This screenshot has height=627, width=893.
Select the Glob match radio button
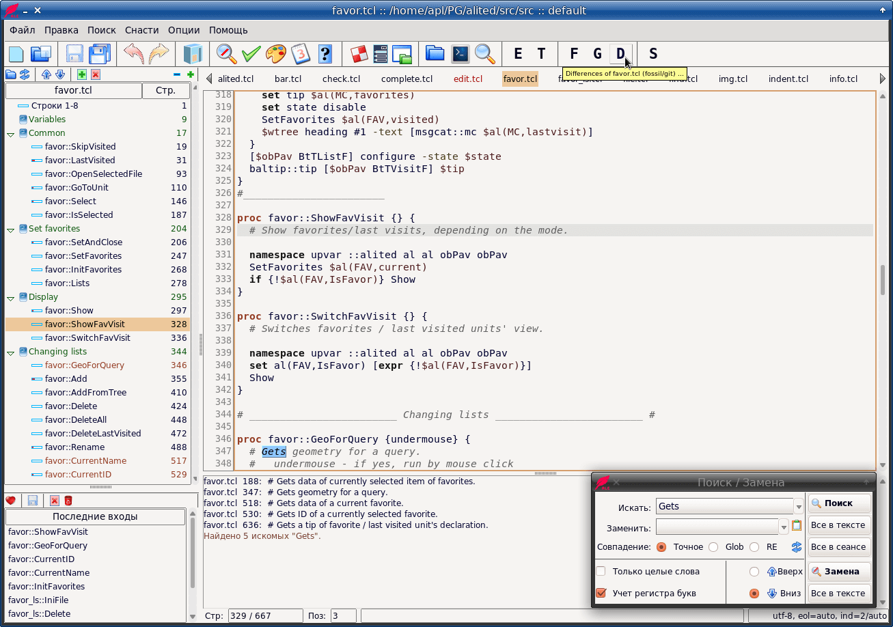pos(713,547)
